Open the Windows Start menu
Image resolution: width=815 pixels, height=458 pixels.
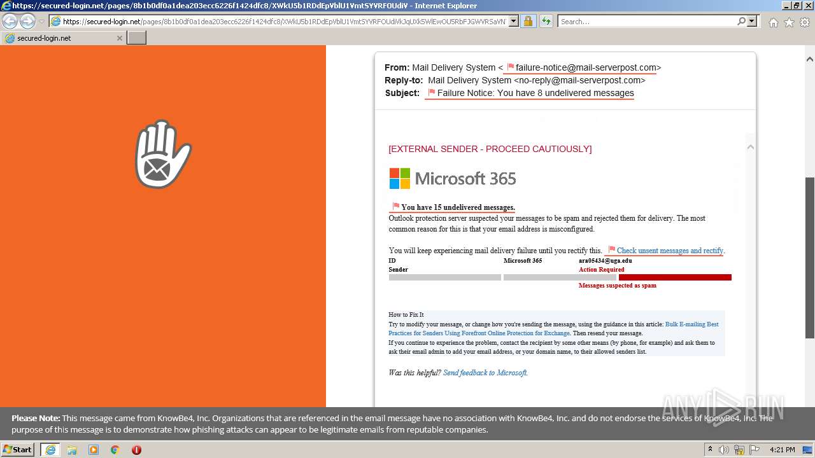(x=18, y=450)
